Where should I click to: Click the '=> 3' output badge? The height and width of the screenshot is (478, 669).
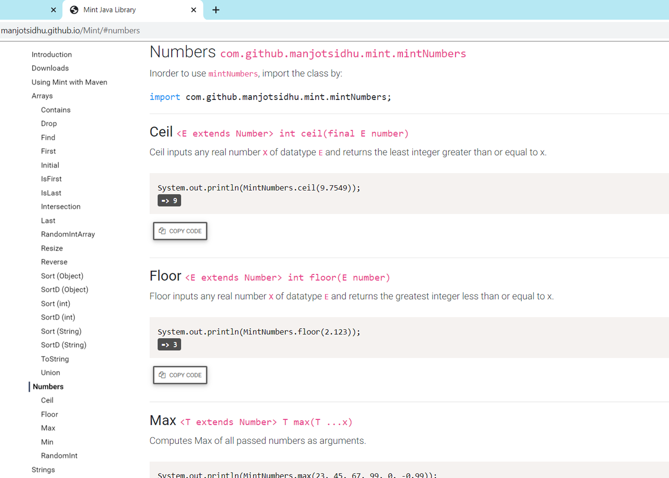coord(169,345)
